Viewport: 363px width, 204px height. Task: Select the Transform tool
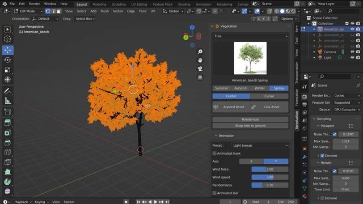pyautogui.click(x=7, y=79)
